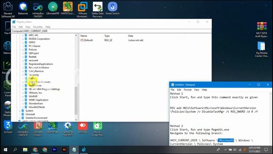Image resolution: width=273 pixels, height=154 pixels.
Task: Launch VMware Workstation desktop shortcut
Action: tap(82, 10)
